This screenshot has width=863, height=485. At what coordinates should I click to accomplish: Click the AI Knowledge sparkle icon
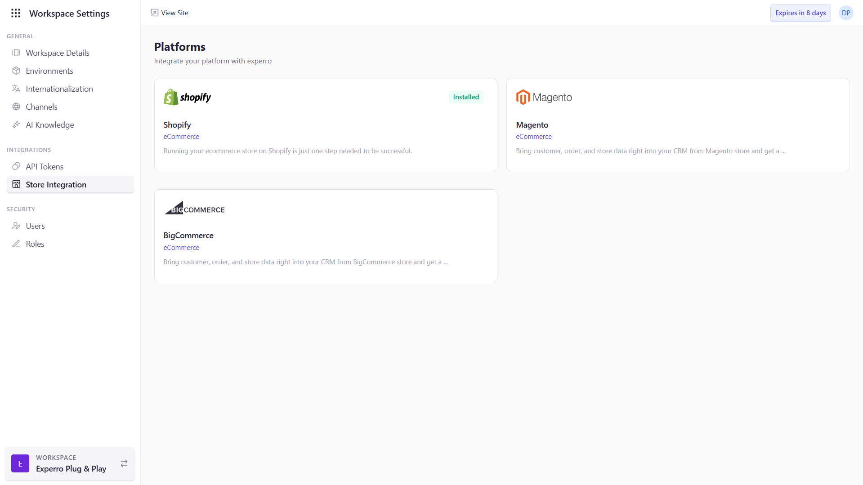pyautogui.click(x=16, y=125)
